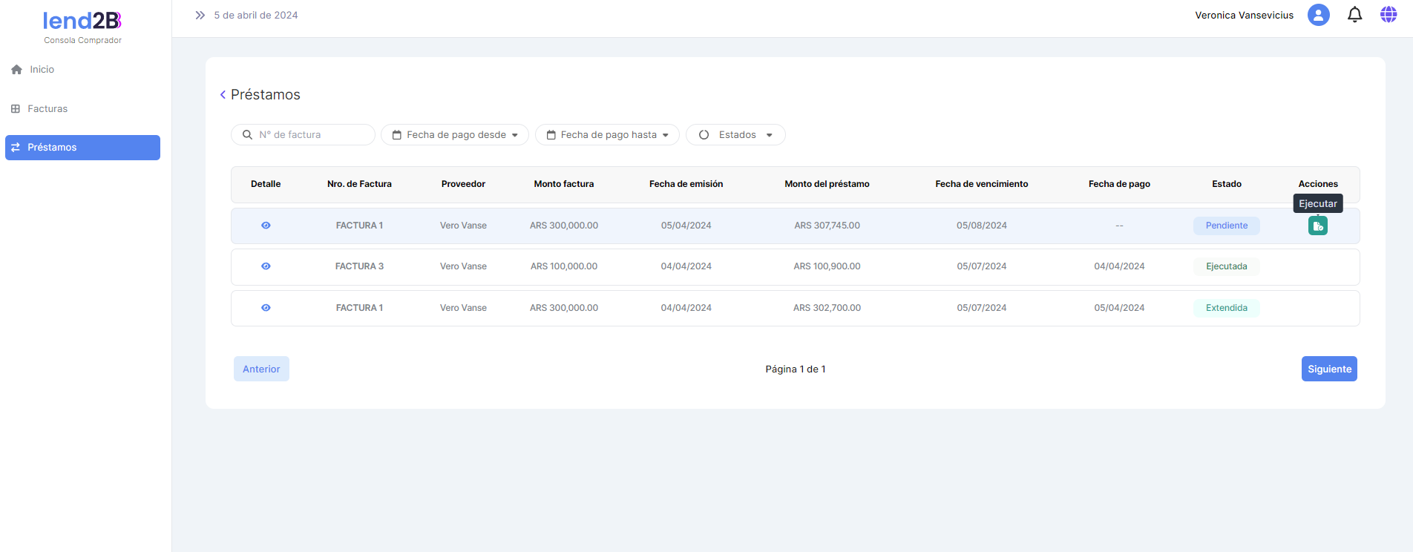Screen dimensions: 1413x552
Task: Click the Siguiente page button
Action: pos(1328,369)
